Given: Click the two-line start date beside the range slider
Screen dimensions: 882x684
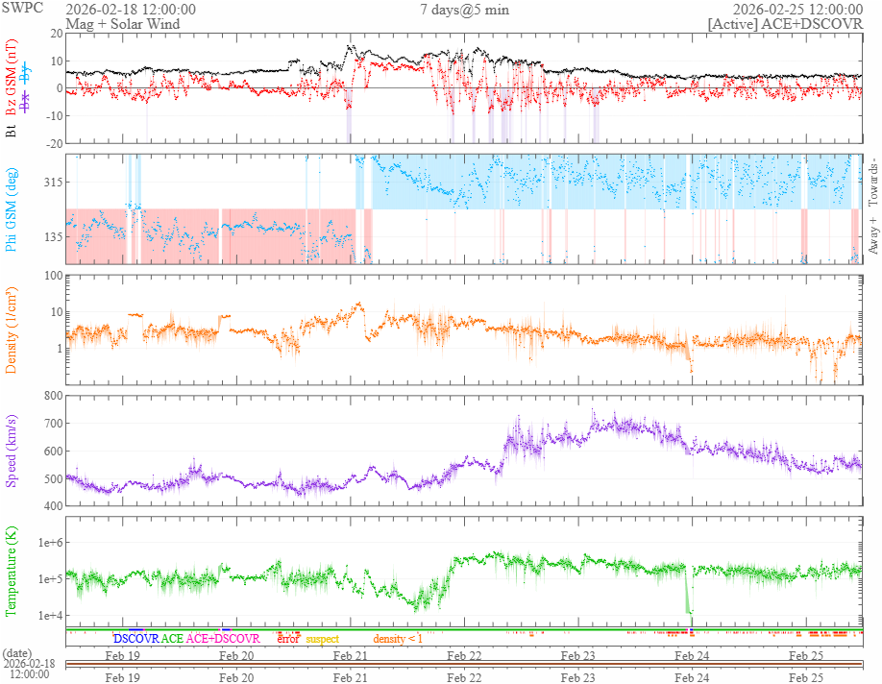Looking at the screenshot, I should [x=29, y=669].
